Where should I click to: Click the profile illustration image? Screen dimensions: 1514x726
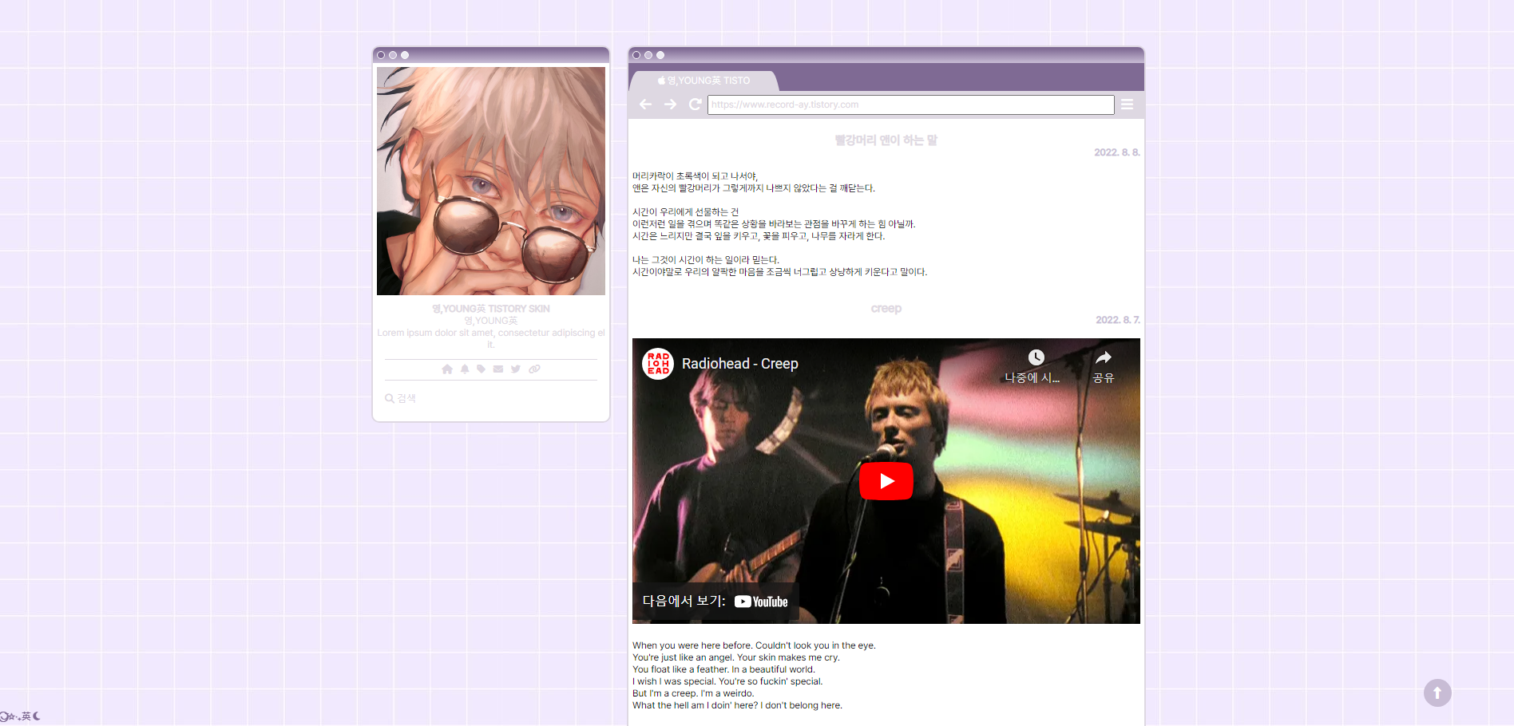491,181
